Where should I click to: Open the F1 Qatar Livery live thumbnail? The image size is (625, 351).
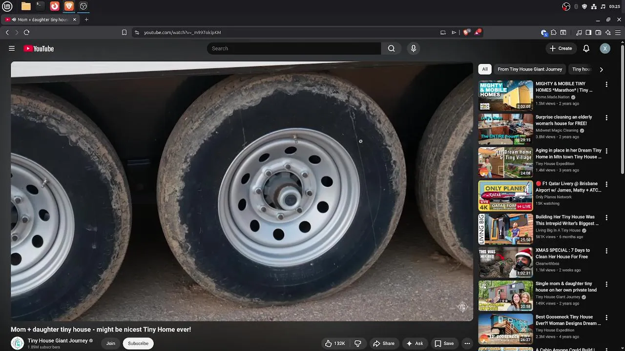[505, 195]
